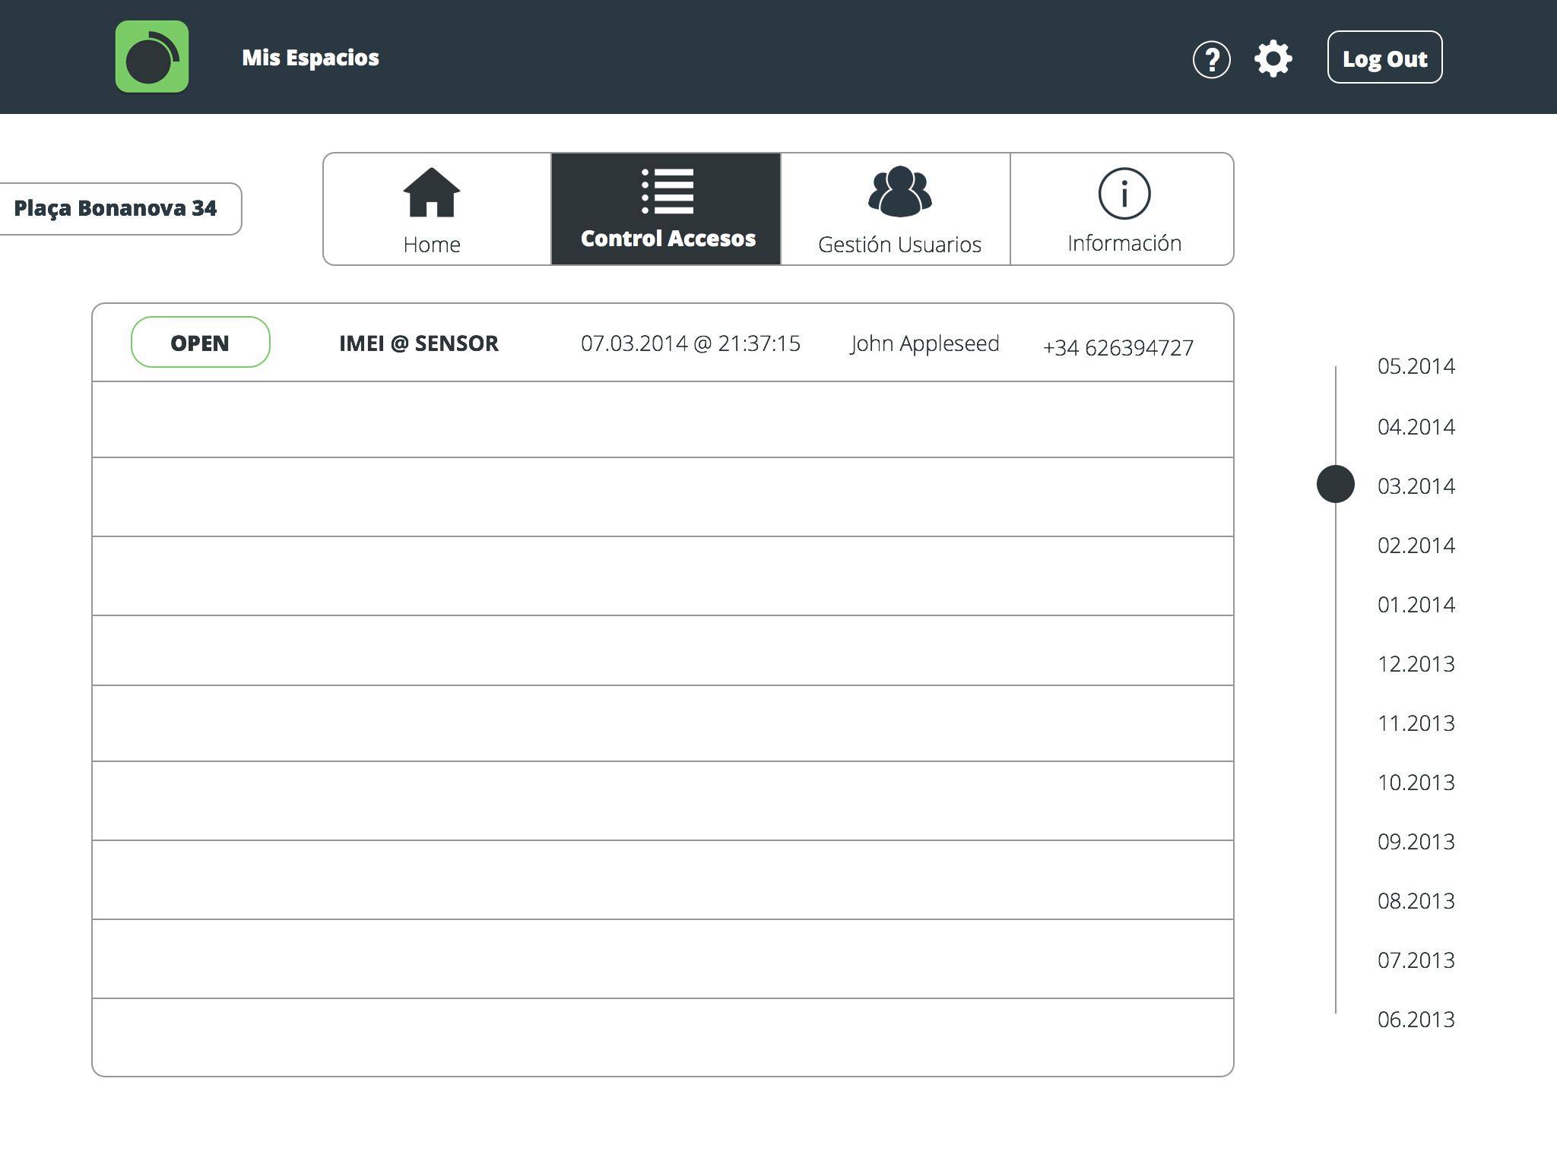Open settings via the gear icon
Image resolution: width=1557 pixels, height=1167 pixels.
point(1273,59)
